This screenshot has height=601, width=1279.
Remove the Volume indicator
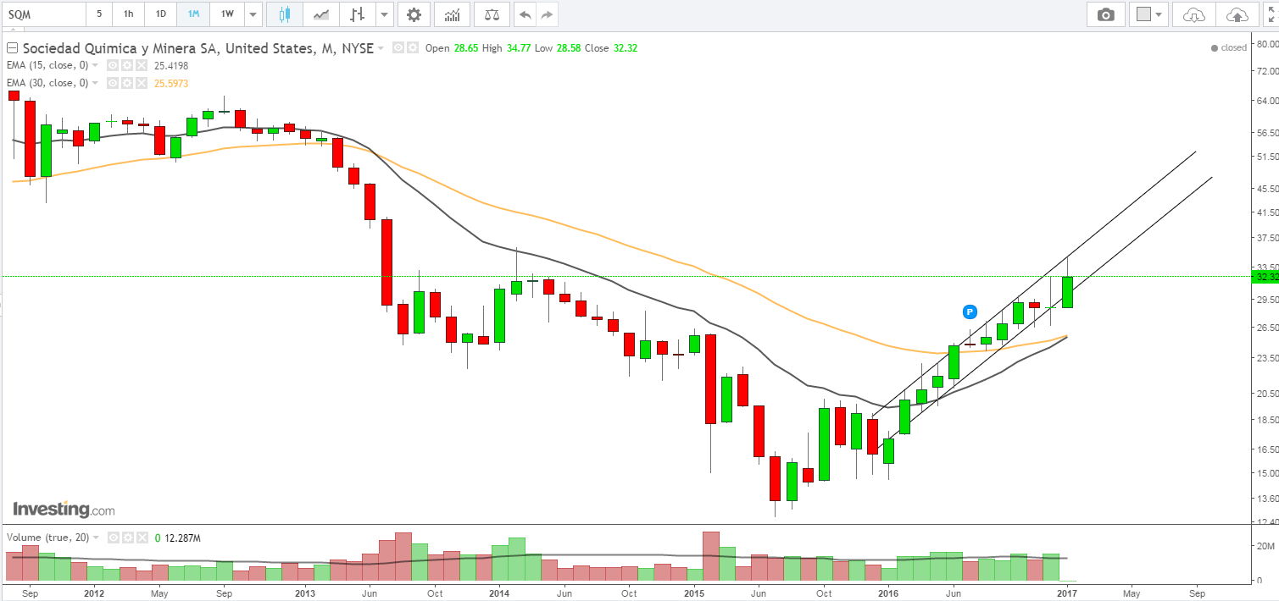(x=141, y=538)
